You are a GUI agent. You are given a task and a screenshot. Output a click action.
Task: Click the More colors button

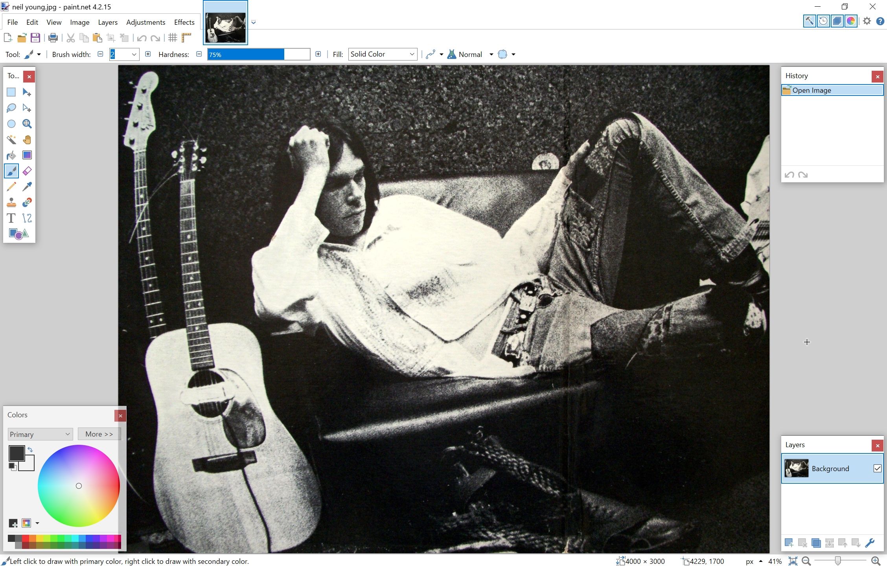coord(99,434)
